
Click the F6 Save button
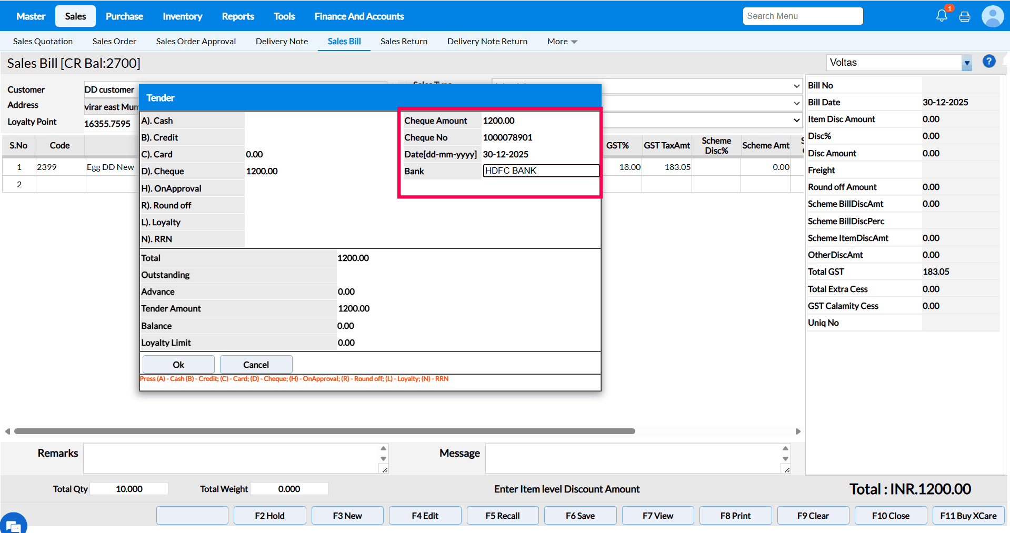[580, 516]
